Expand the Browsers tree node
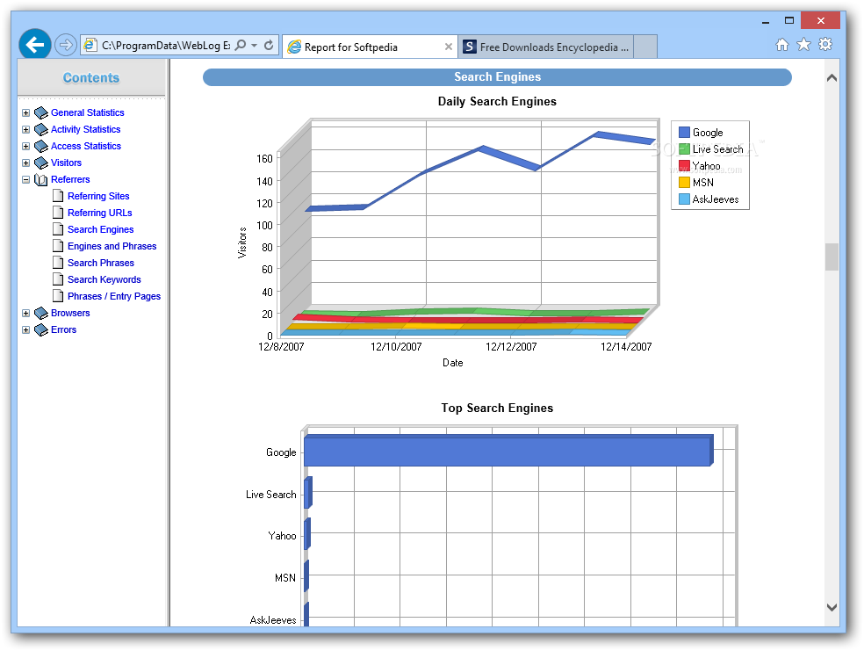This screenshot has width=864, height=651. coord(25,313)
